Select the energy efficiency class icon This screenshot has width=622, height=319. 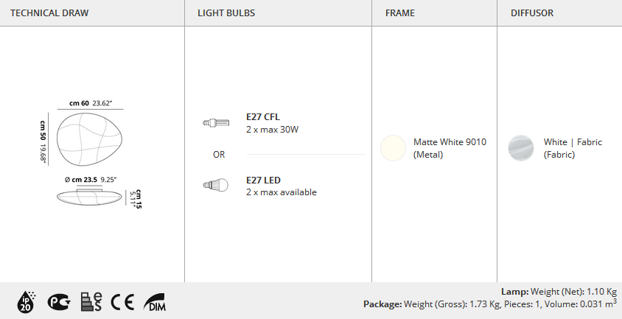coord(91,302)
